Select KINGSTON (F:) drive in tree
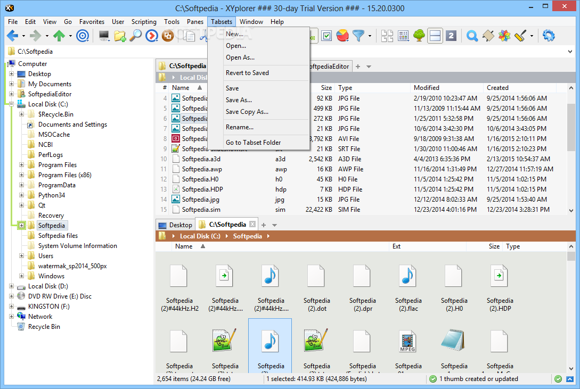This screenshot has height=389, width=580. [48, 306]
